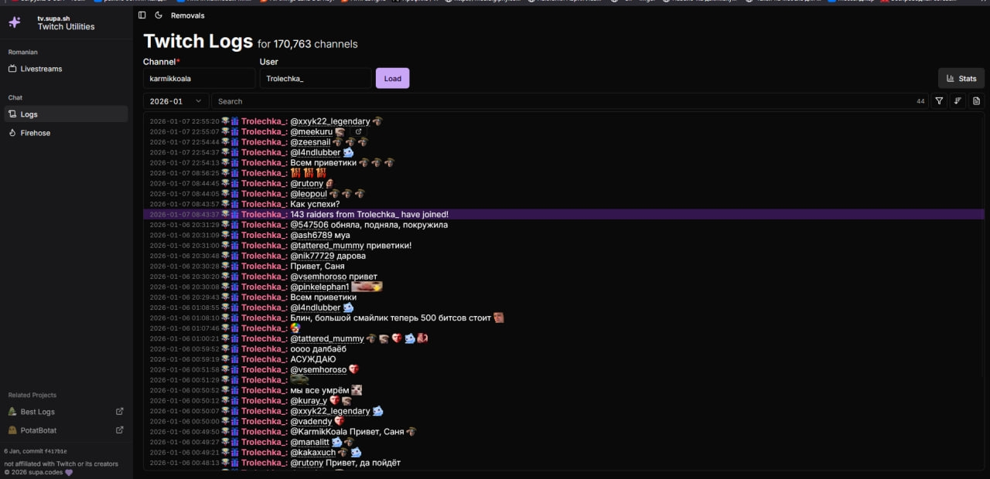The height and width of the screenshot is (479, 990).
Task: Click the @leopoul mention
Action: [x=309, y=194]
